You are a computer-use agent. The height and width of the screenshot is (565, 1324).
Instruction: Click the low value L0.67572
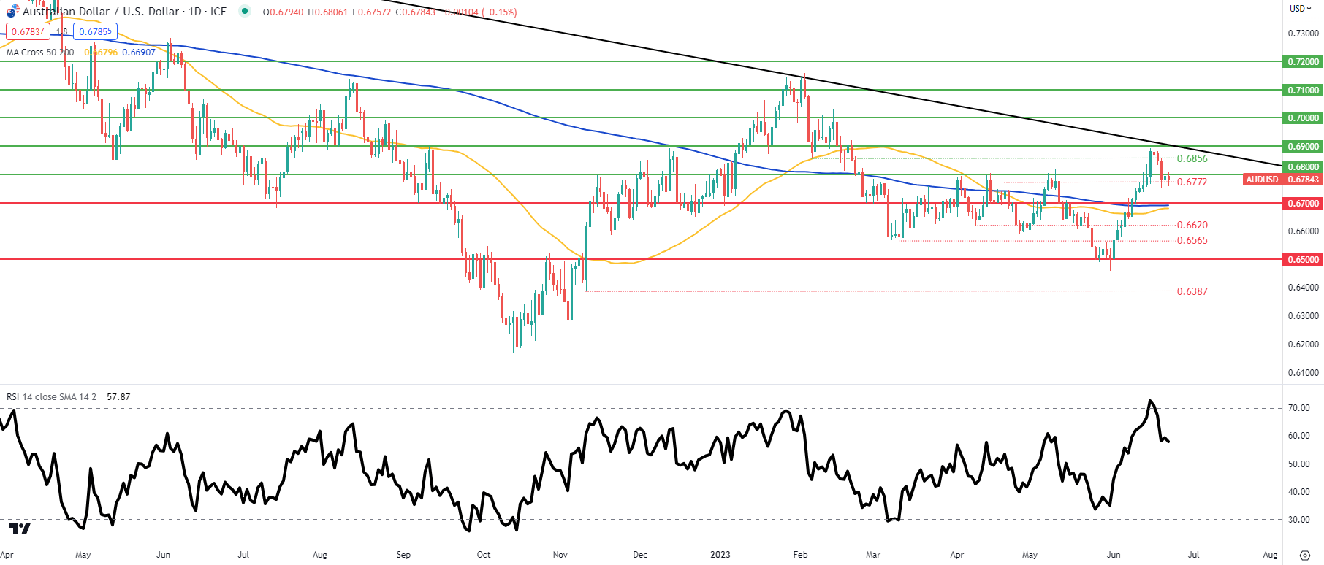point(371,12)
